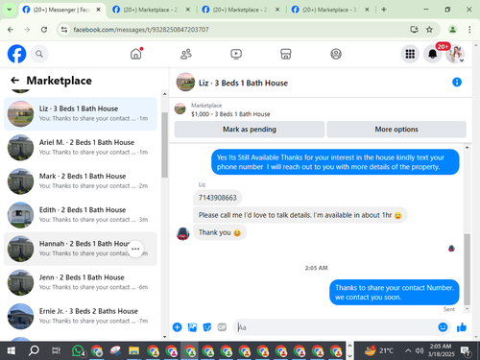Open the Video/Watch icon
The height and width of the screenshot is (360, 480).
coord(236,54)
